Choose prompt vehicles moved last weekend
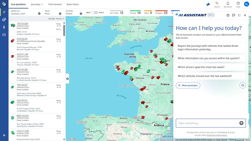Viewport: 251px width, 141px height. (211, 76)
